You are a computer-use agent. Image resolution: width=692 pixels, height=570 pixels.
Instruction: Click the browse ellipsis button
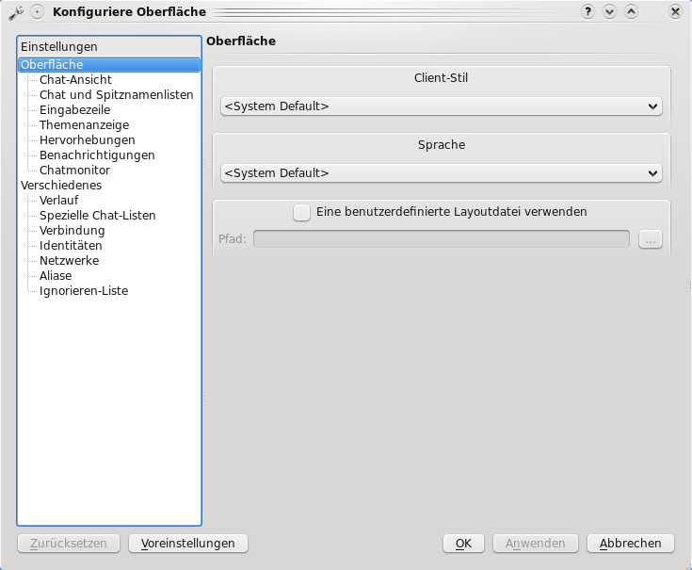pyautogui.click(x=650, y=239)
